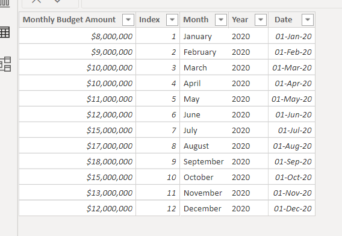Click the January month cell
The width and height of the screenshot is (342, 236).
[x=204, y=36]
